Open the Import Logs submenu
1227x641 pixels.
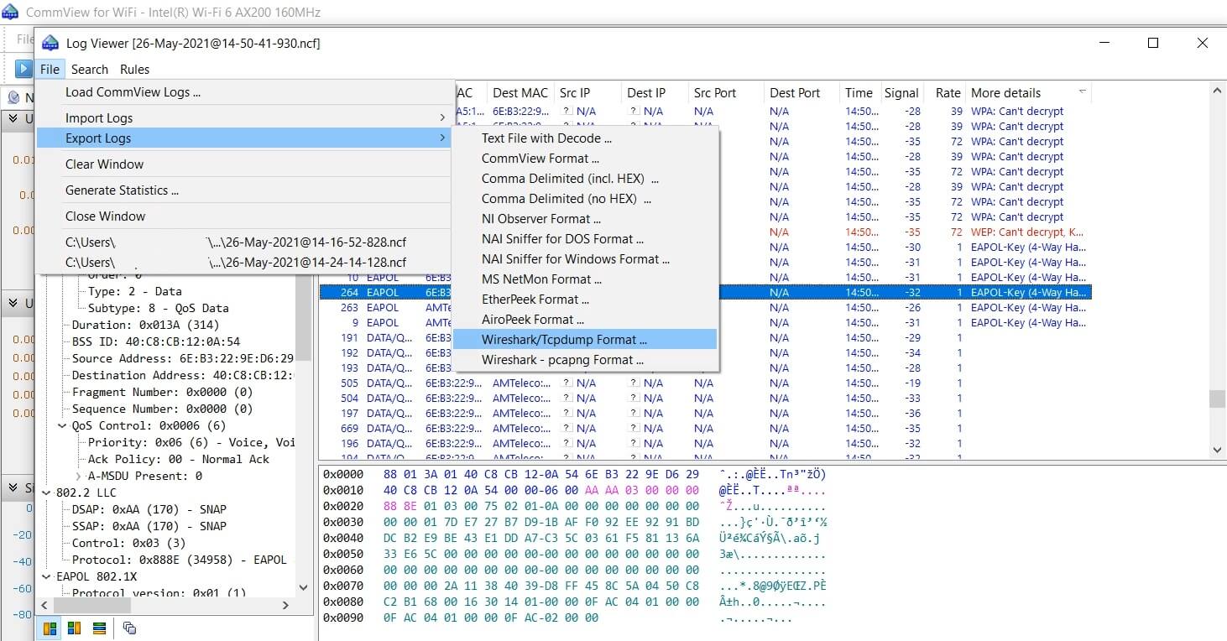coord(244,117)
